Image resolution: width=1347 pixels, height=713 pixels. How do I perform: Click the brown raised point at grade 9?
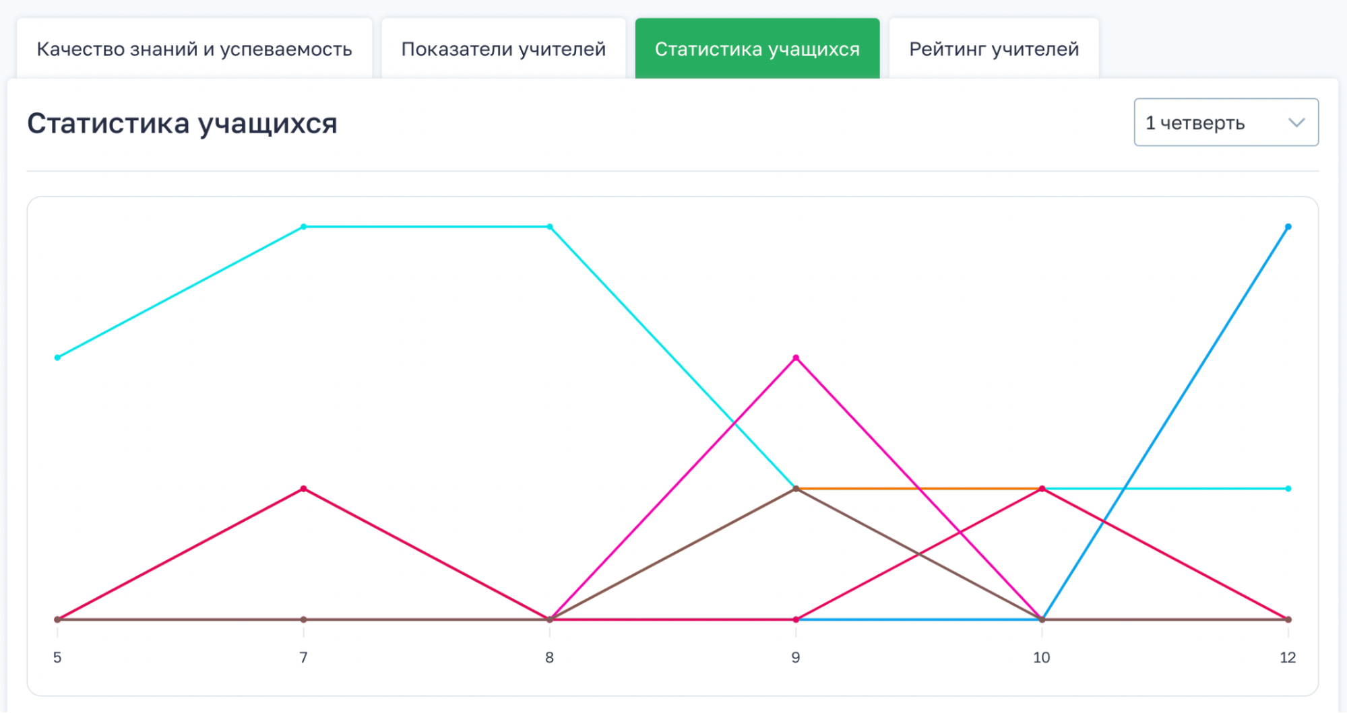pyautogui.click(x=796, y=489)
